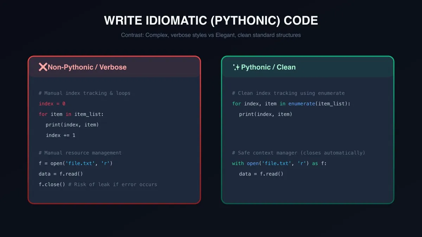Click 'print(index, item)' in the Pythonic panel
Image resolution: width=422 pixels, height=237 pixels.
point(266,114)
